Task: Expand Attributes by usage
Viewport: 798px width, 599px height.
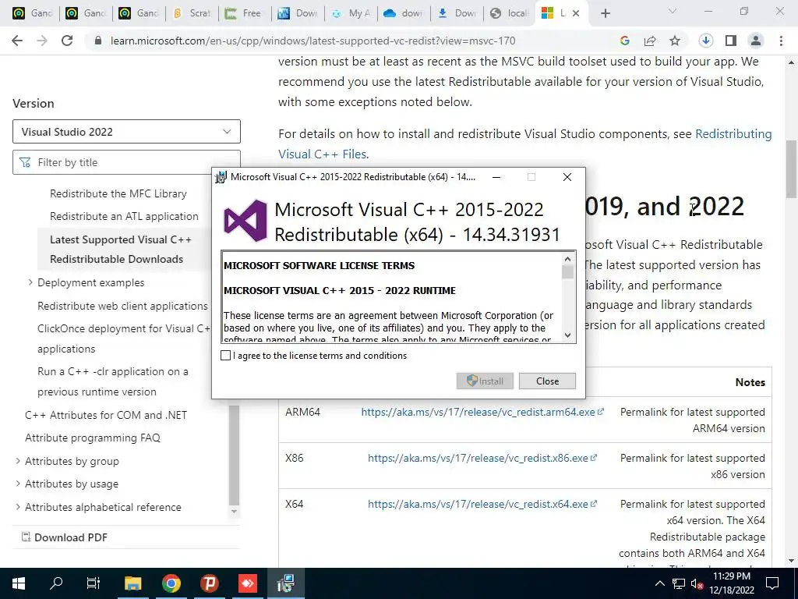Action: (18, 484)
